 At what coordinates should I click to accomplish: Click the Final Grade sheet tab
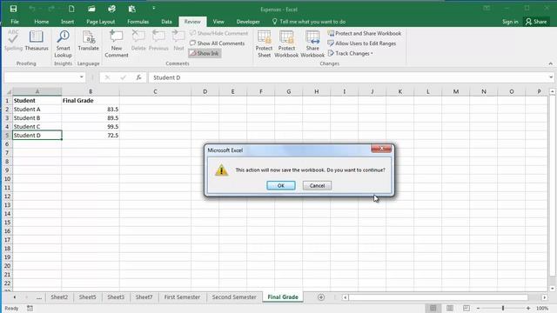tap(283, 297)
